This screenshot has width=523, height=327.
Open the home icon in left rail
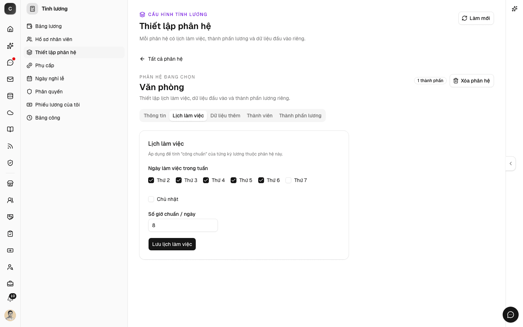[x=10, y=29]
